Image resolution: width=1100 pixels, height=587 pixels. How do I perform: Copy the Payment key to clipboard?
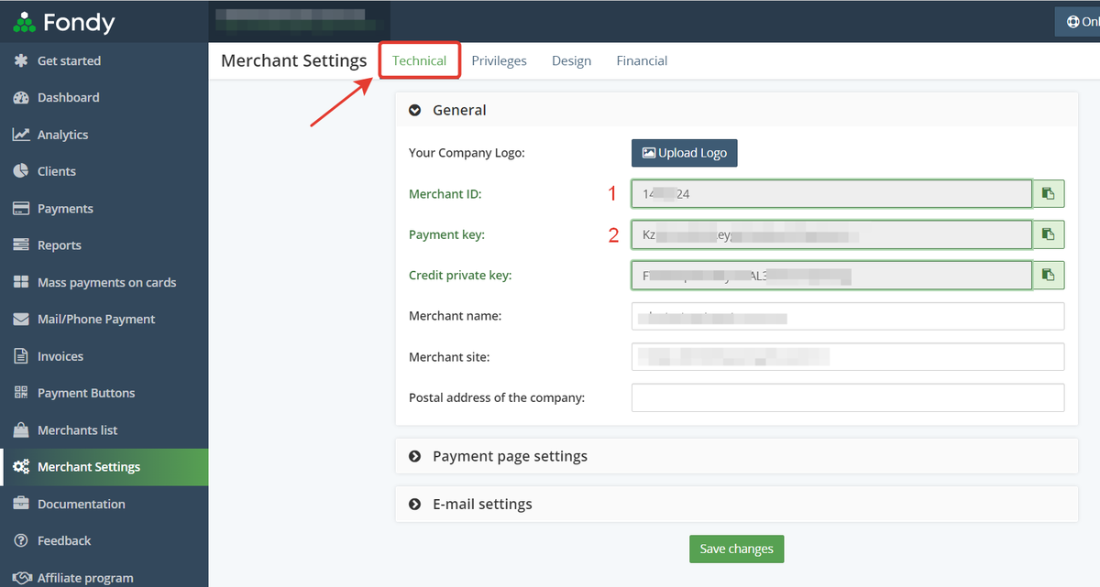(x=1049, y=234)
